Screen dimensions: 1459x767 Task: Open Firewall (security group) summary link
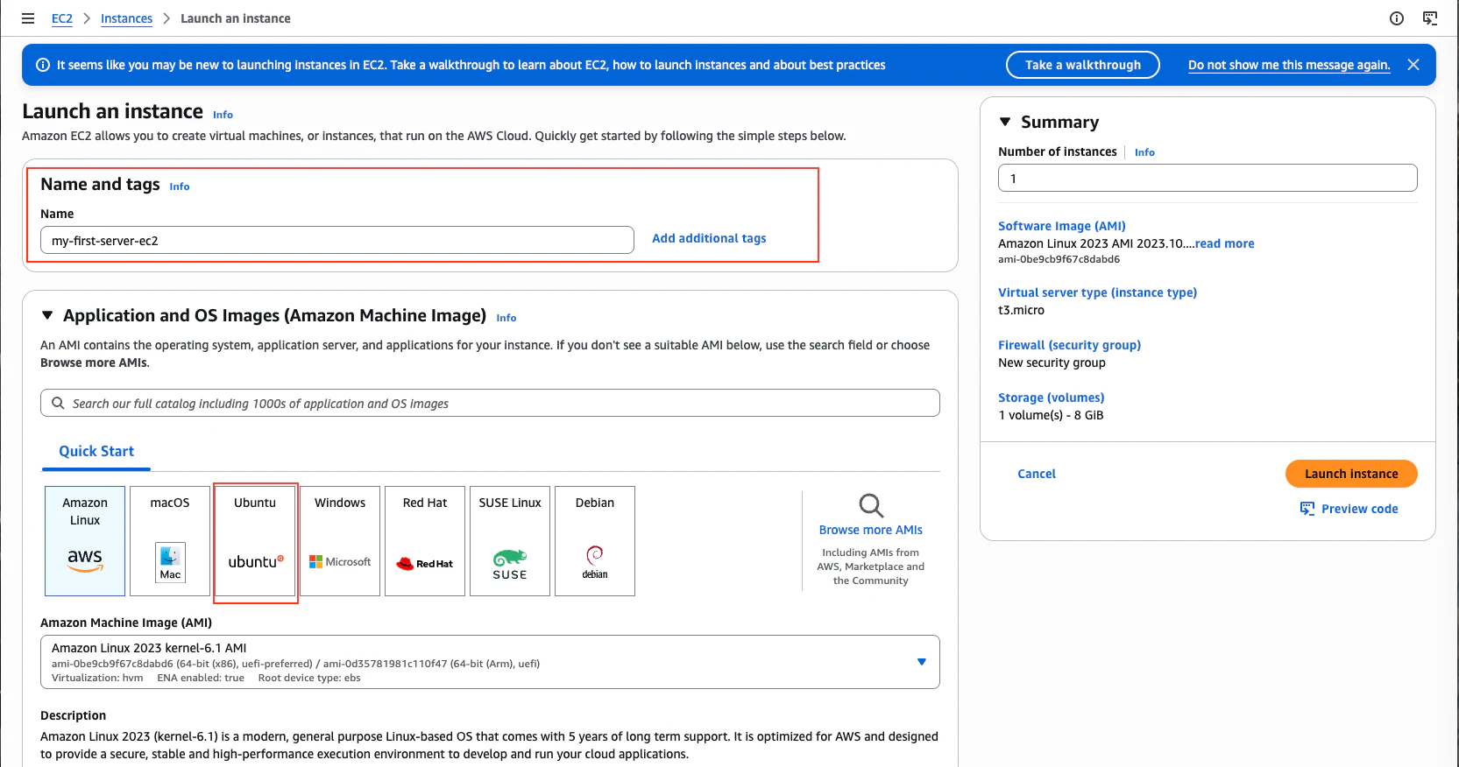[1069, 345]
